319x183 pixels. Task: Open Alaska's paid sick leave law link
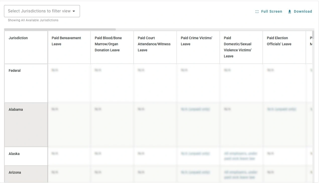pos(240,156)
